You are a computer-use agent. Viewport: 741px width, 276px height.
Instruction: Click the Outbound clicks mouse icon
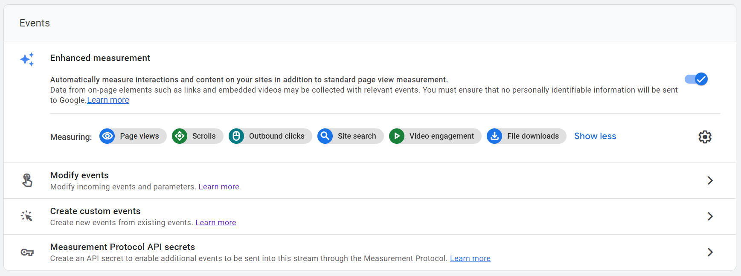[236, 136]
